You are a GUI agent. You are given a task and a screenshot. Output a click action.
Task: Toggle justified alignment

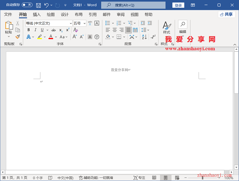128,30
